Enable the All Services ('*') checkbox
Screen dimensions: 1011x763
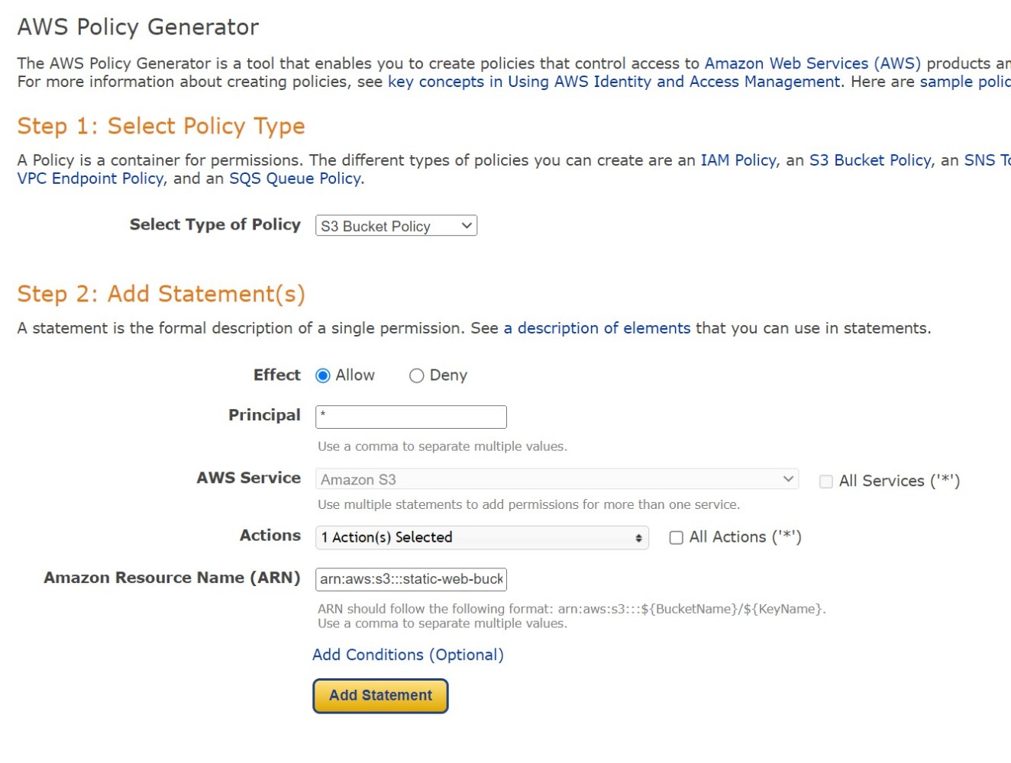click(x=825, y=481)
